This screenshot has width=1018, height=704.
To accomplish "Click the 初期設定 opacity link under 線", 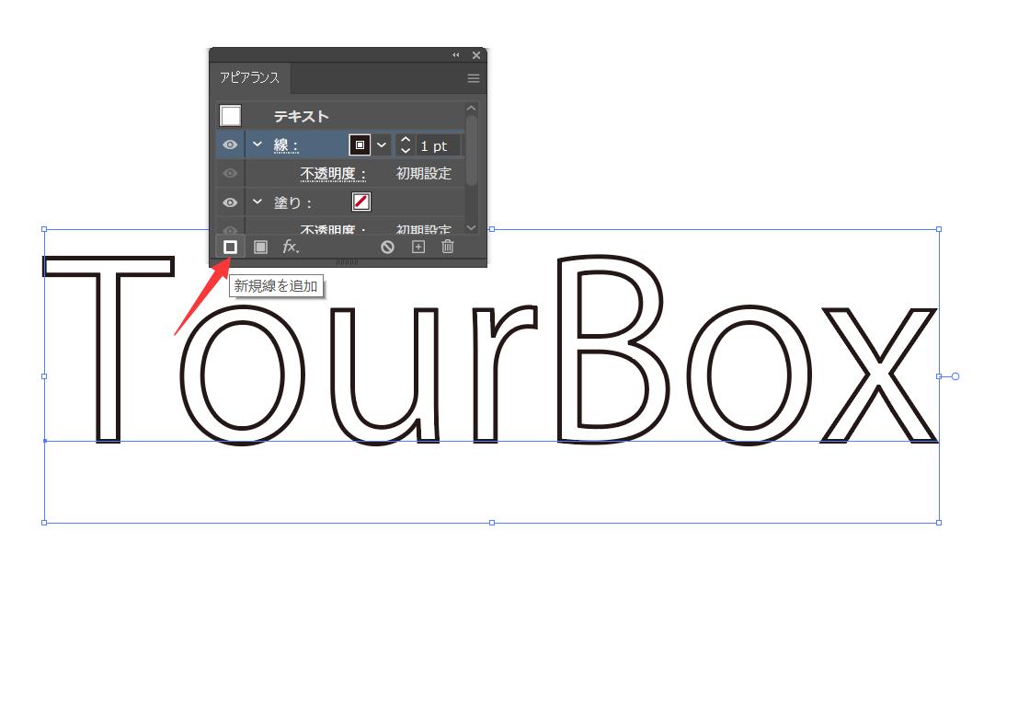I will click(x=424, y=171).
